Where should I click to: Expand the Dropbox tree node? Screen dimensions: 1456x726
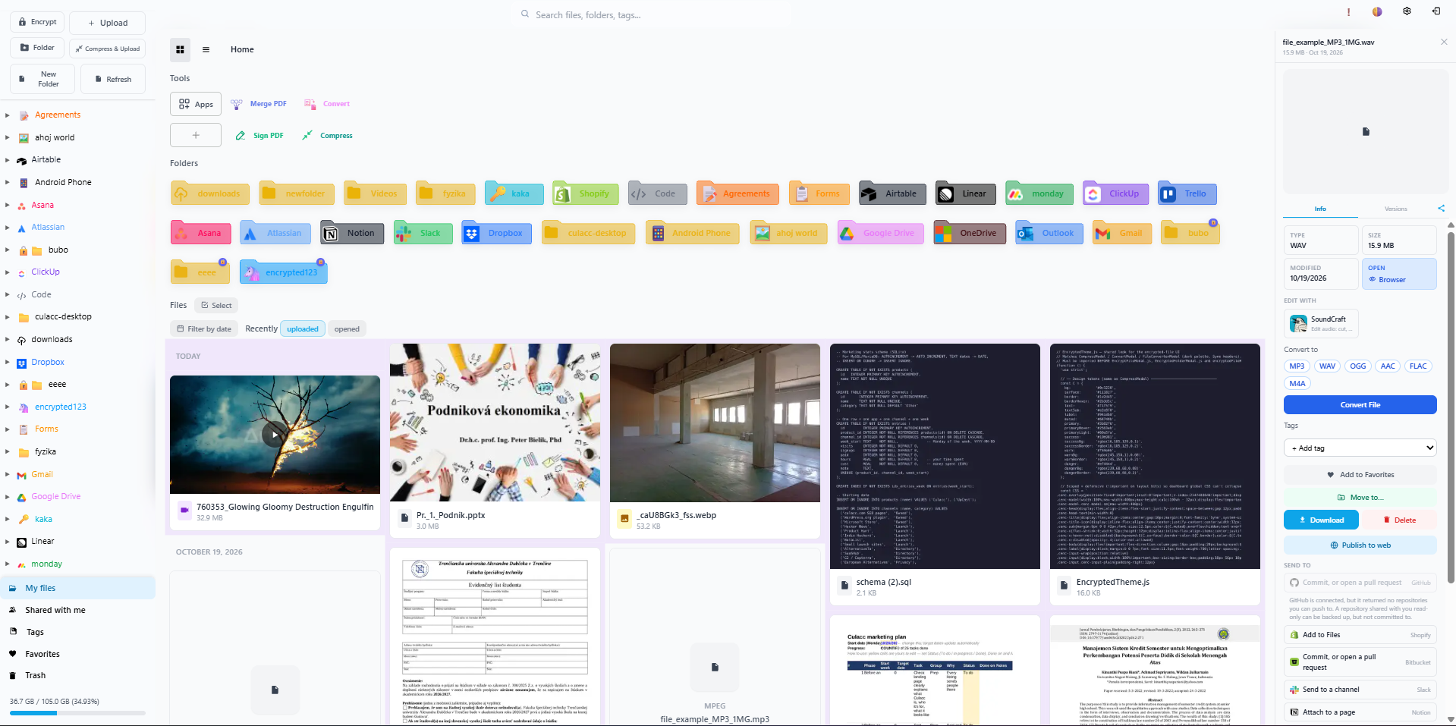click(x=7, y=363)
